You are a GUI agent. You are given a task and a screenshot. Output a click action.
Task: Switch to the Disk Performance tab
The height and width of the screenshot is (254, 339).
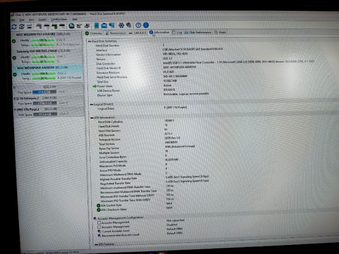click(x=198, y=32)
